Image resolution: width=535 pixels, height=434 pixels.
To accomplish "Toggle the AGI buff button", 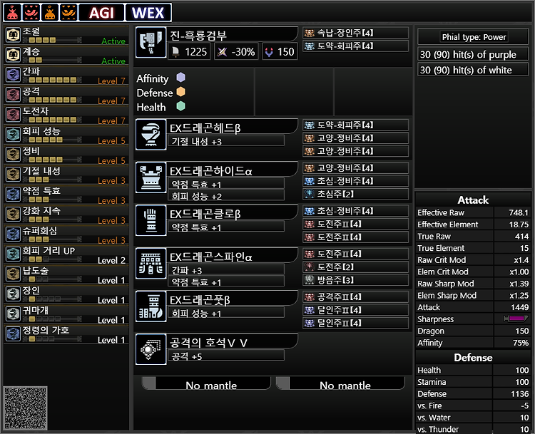I will [101, 13].
